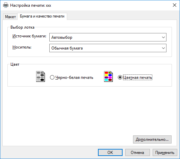
Task: Click the grayscale document icon
Action: [41, 76]
